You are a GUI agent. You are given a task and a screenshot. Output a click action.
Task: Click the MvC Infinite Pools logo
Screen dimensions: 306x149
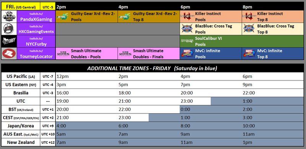[187, 54]
